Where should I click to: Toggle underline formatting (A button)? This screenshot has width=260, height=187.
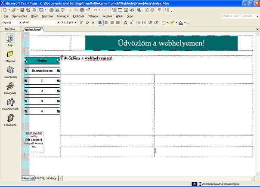click(x=93, y=22)
